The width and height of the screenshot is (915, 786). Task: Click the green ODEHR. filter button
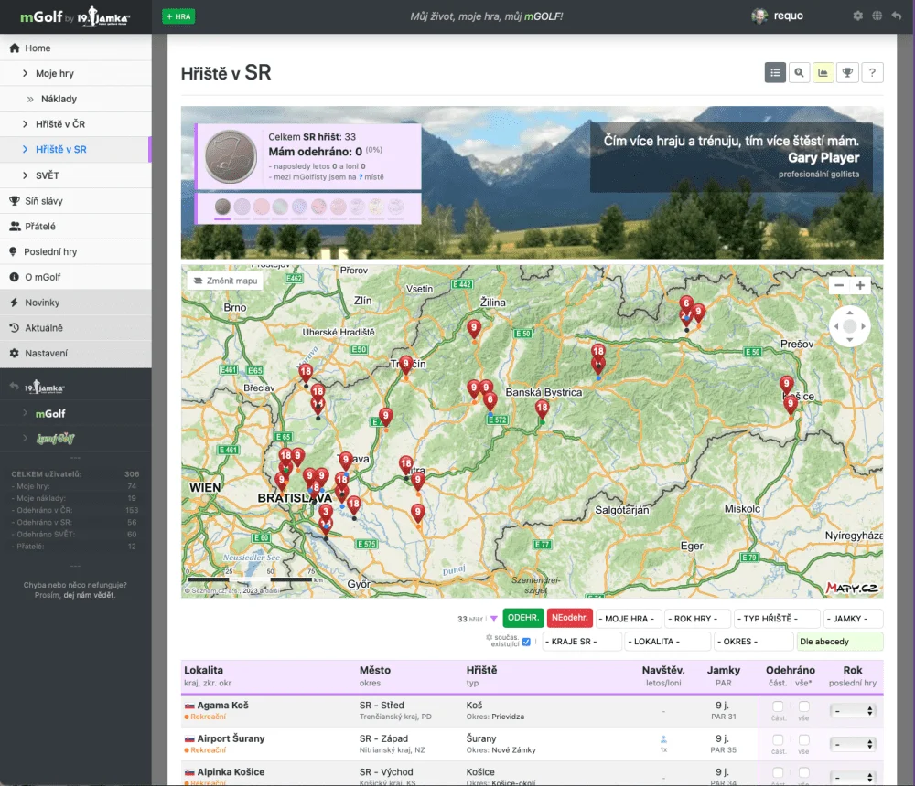click(523, 618)
